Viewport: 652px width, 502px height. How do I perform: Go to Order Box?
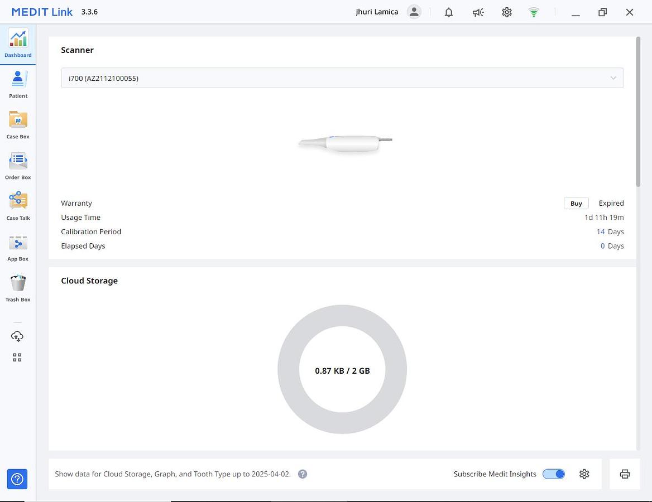[x=18, y=166]
